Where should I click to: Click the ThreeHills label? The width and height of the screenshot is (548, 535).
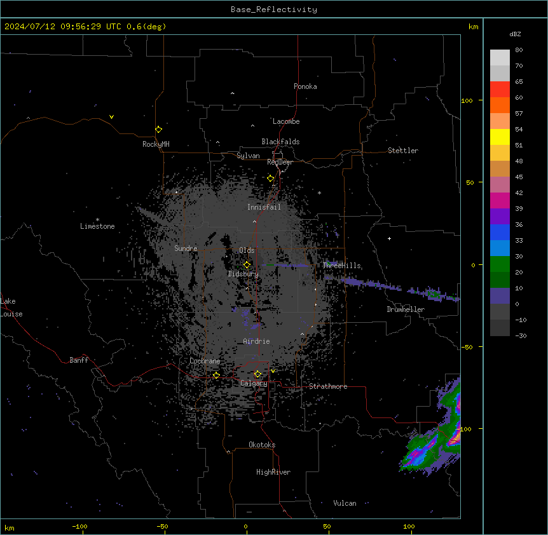[342, 266]
